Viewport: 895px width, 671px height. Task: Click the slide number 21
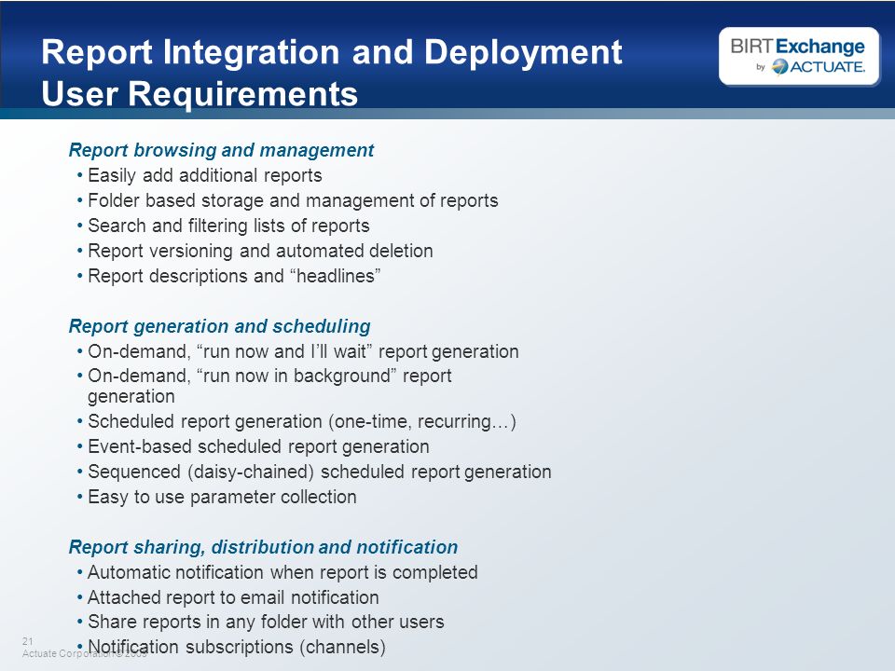(x=27, y=641)
